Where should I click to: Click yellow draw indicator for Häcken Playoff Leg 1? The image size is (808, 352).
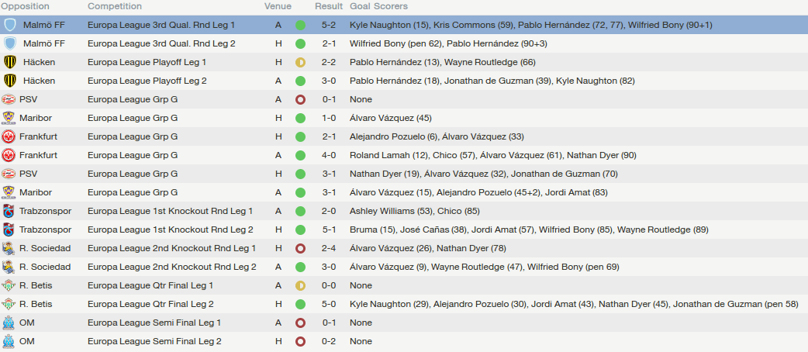(x=300, y=62)
